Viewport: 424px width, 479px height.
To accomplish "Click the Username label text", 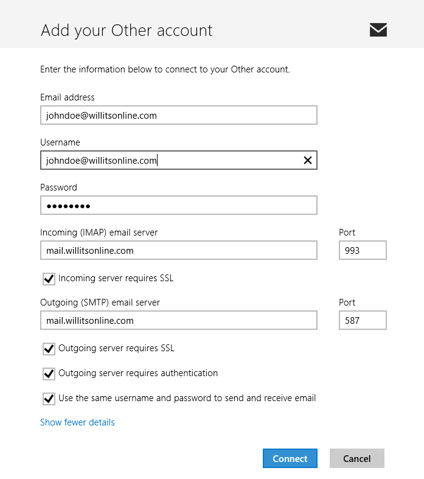I will [60, 142].
